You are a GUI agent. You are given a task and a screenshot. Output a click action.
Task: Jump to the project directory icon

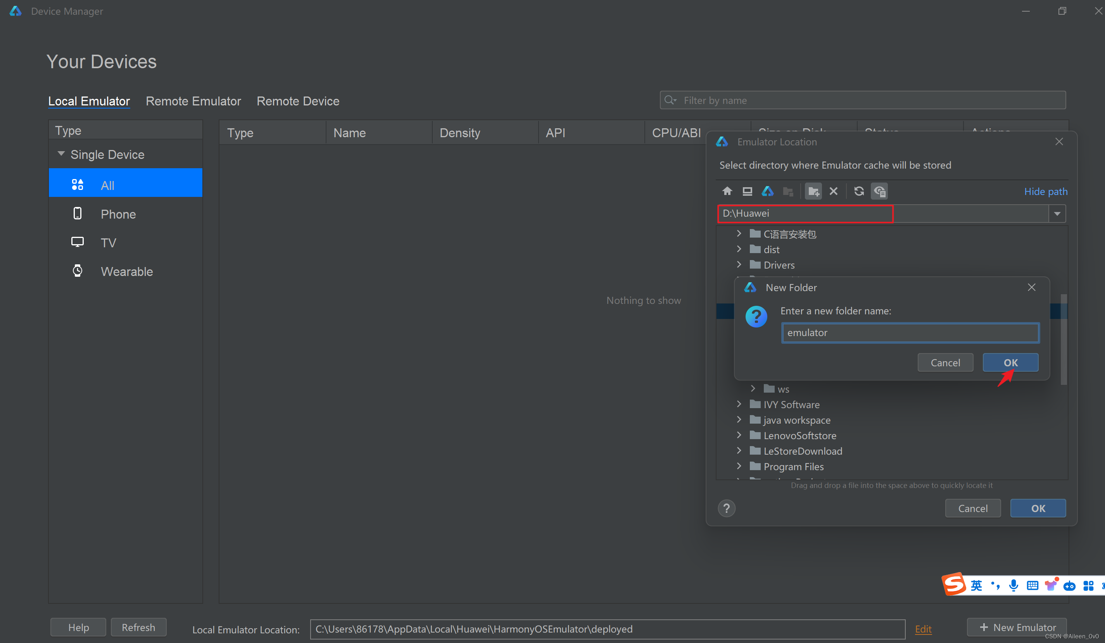[767, 191]
